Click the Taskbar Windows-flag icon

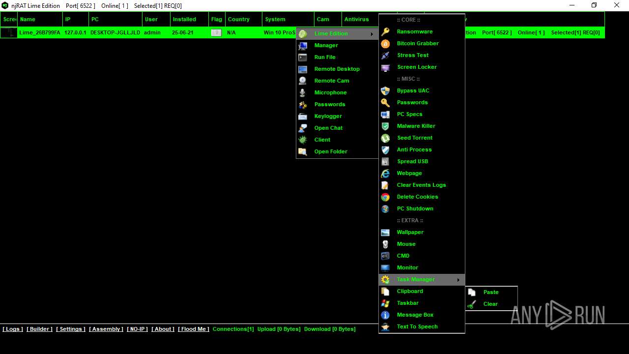385,303
